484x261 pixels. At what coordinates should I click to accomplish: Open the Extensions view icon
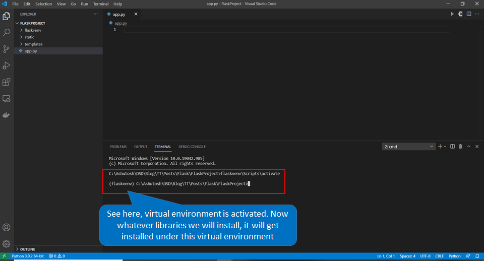7,82
